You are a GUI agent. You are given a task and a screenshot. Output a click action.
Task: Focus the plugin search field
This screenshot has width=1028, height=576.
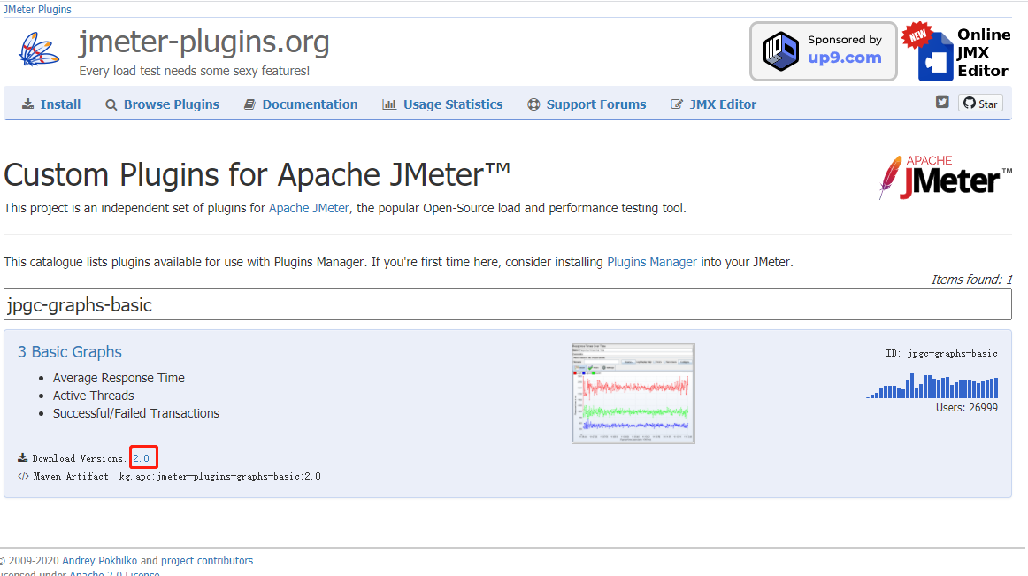[508, 304]
